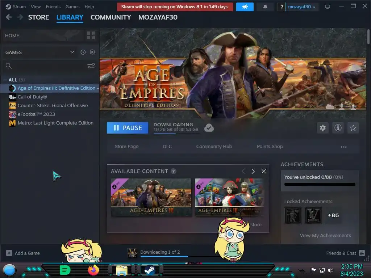Show game information icon
The width and height of the screenshot is (371, 278).
[x=338, y=128]
